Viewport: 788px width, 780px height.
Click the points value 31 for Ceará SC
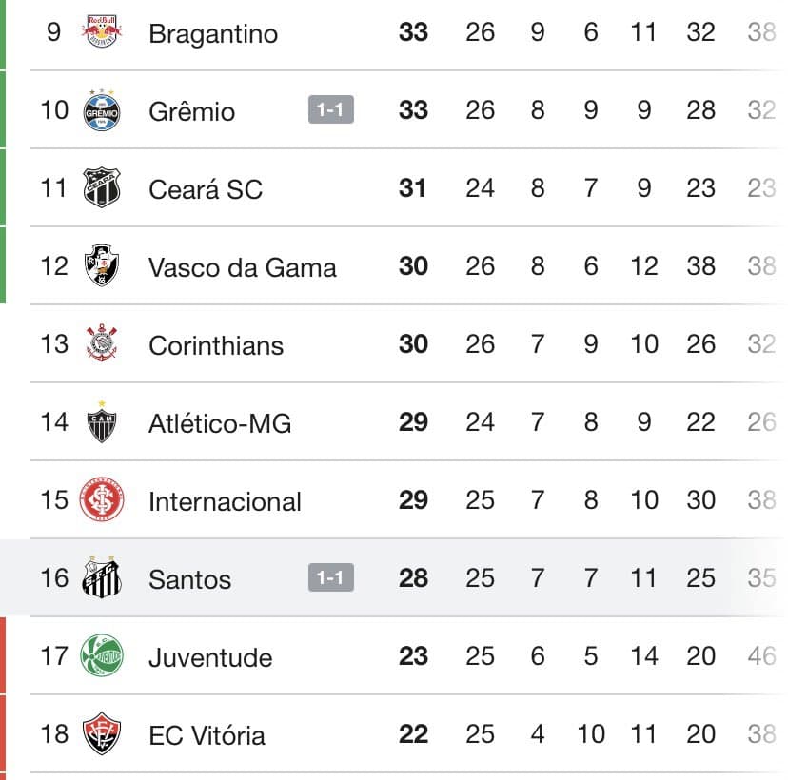pos(413,188)
